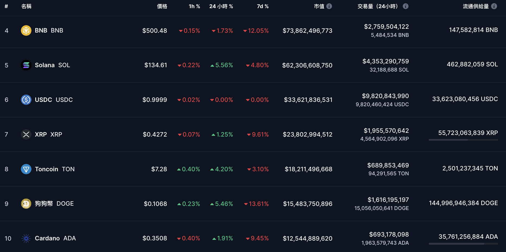
Task: Open the 狗狗幣 DOGE name link
Action: point(54,204)
